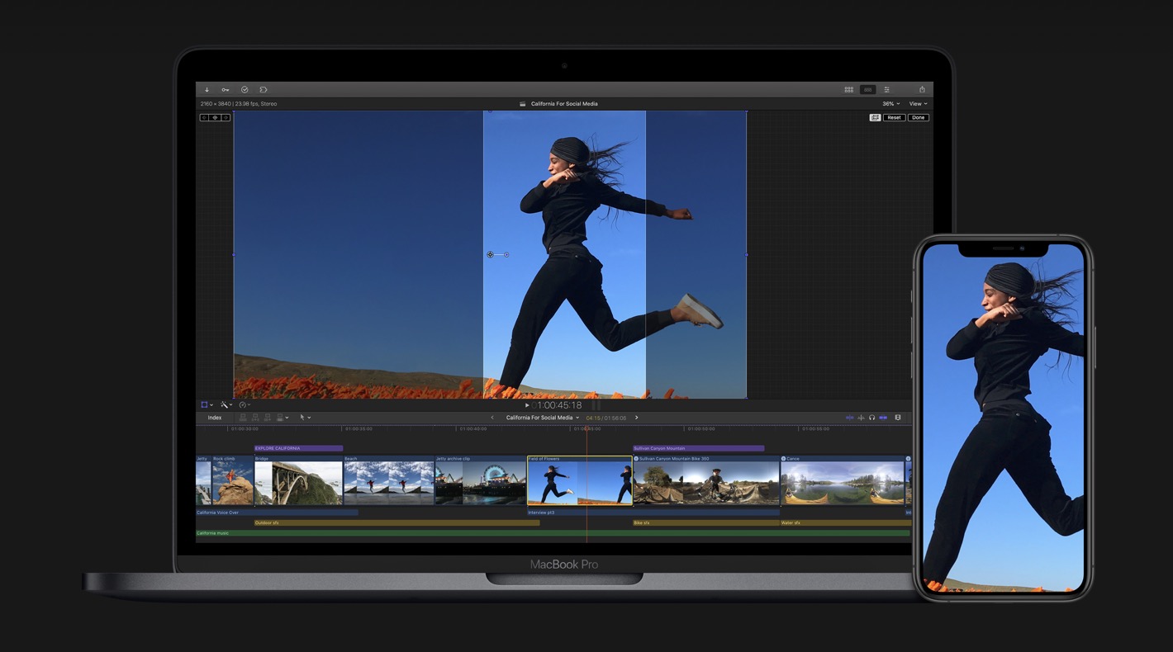Open the retime speed dropdown
1173x652 pixels.
click(x=245, y=405)
